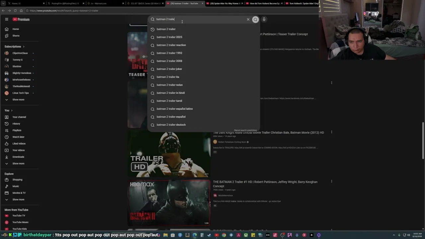Click the YouTube search input field
The image size is (425, 239).
point(200,19)
